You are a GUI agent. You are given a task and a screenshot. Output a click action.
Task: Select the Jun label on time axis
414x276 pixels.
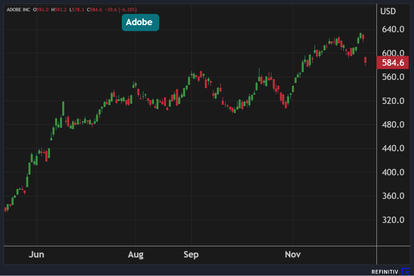(x=36, y=255)
